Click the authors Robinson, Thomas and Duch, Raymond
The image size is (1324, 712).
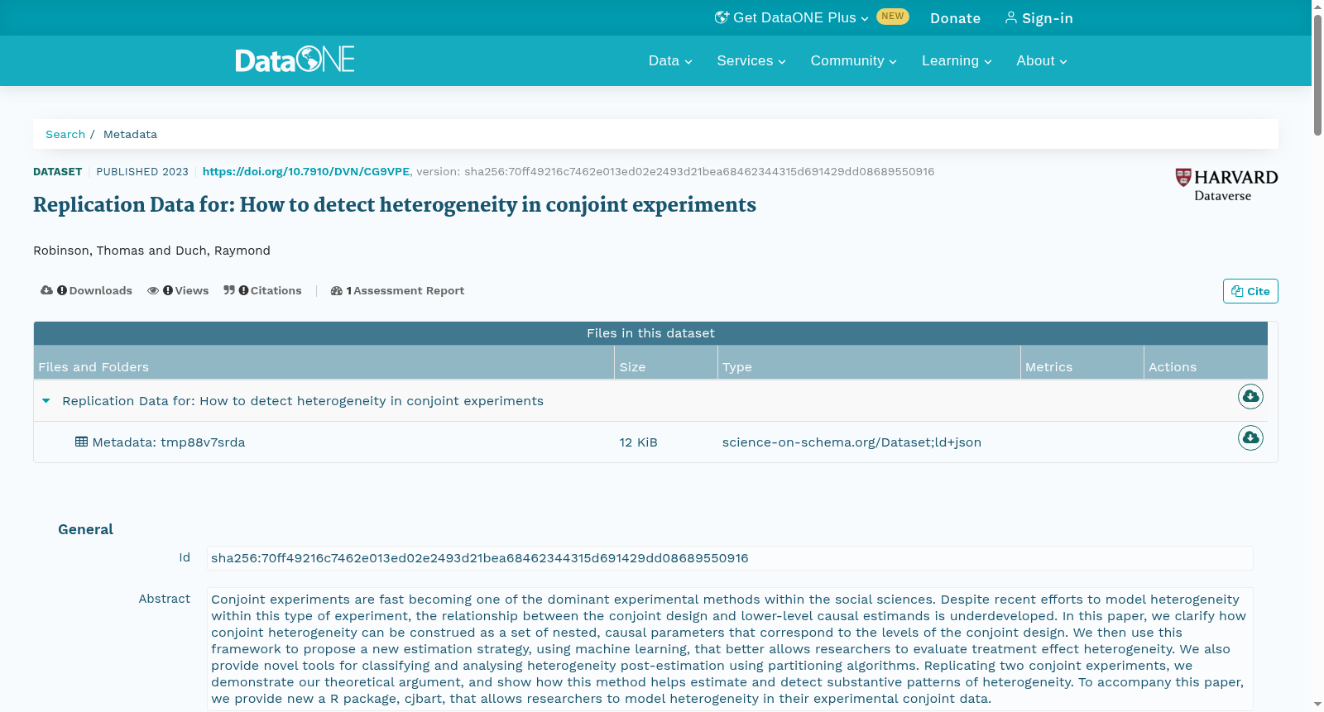(x=151, y=251)
